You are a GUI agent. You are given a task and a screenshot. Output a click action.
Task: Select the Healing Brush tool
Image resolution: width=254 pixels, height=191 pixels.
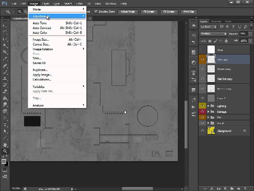click(5, 66)
